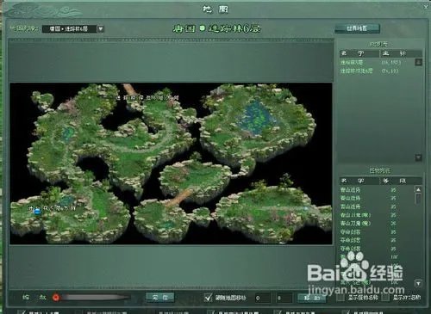Screen dimensions: 431x314
Task: Select the 唐国·迷踪林6层 combo box field
Action: point(70,29)
